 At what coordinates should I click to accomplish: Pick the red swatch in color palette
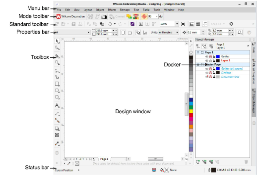click(191, 115)
